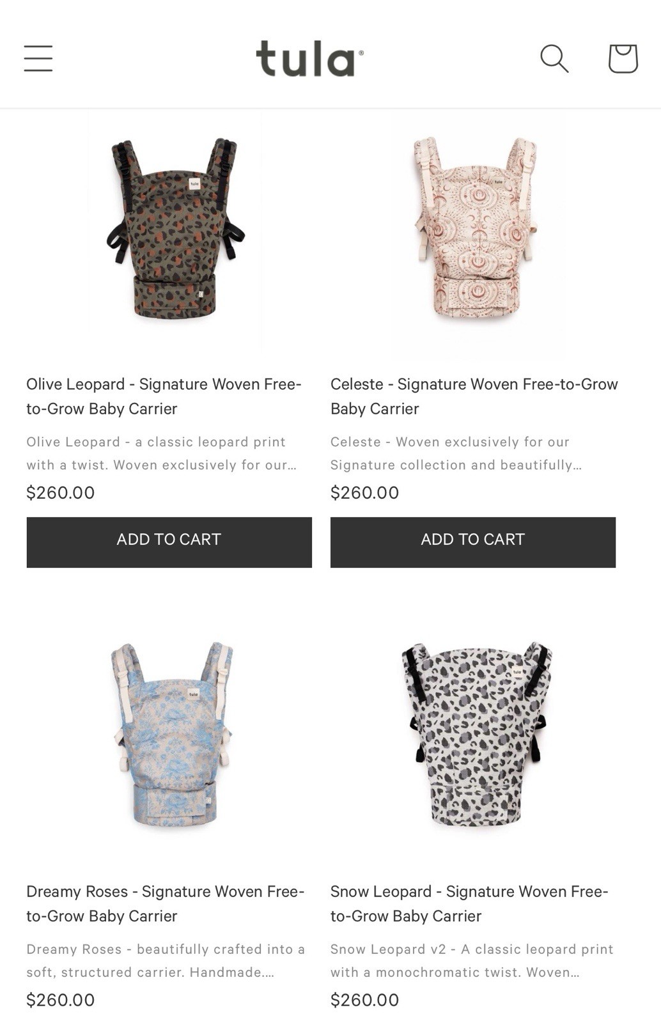View Dreamy Roses carrier product image
Screen dimensions: 661x1023
[x=173, y=734]
